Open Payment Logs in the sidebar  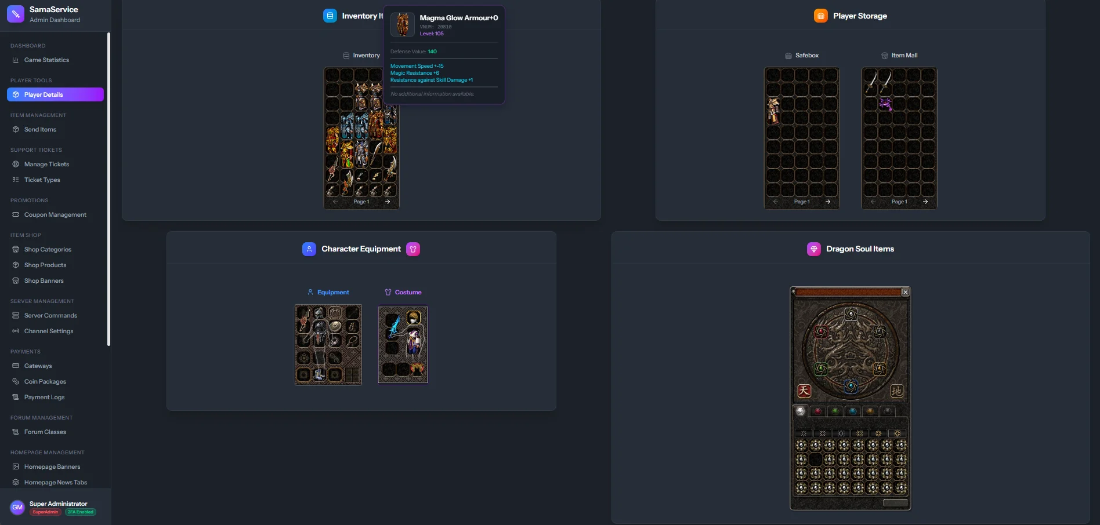click(55, 397)
